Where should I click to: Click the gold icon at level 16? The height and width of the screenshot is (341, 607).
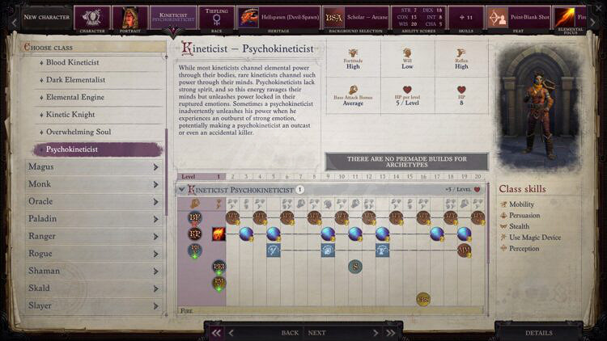(x=423, y=299)
